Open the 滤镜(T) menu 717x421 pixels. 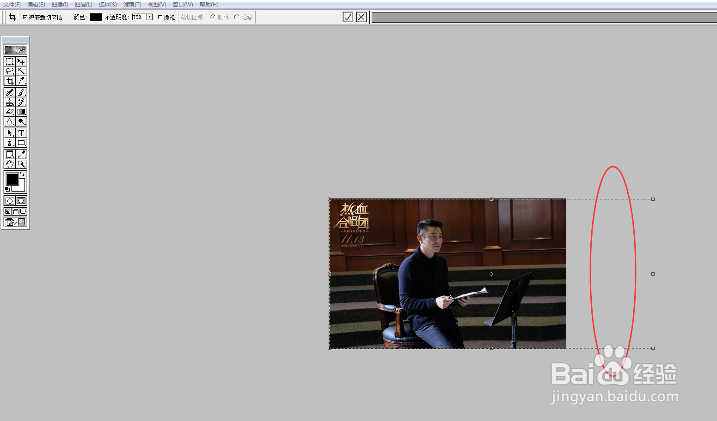pyautogui.click(x=132, y=5)
